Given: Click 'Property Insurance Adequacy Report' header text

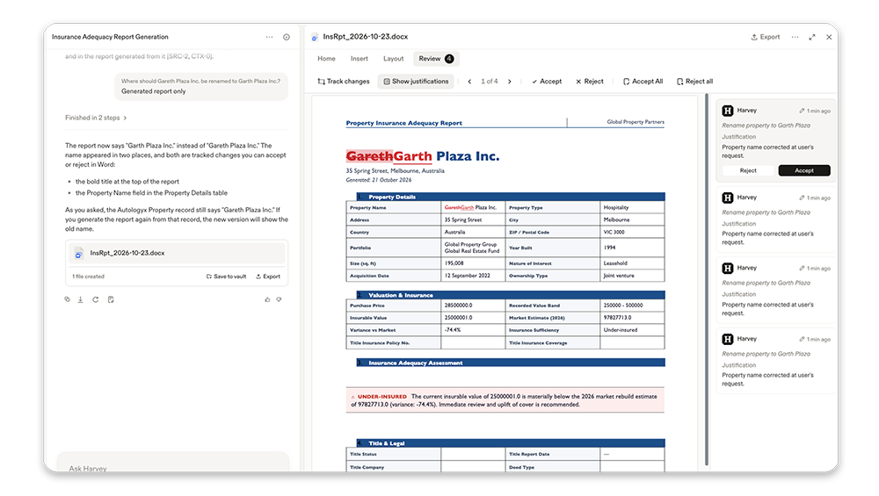Looking at the screenshot, I should [x=403, y=123].
